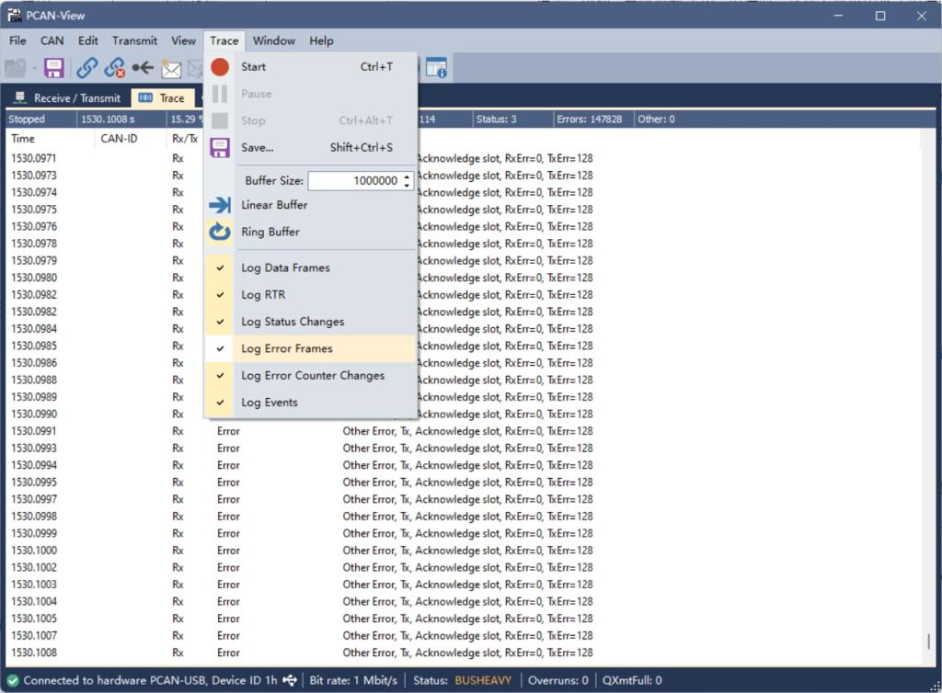Open the File menu
The height and width of the screenshot is (693, 942).
click(x=17, y=40)
